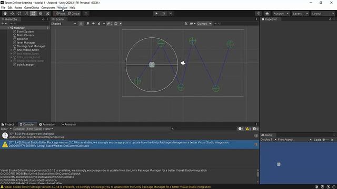This screenshot has height=189, width=337.
Task: Toggle 2D view in Scene
Action: [x=81, y=24]
